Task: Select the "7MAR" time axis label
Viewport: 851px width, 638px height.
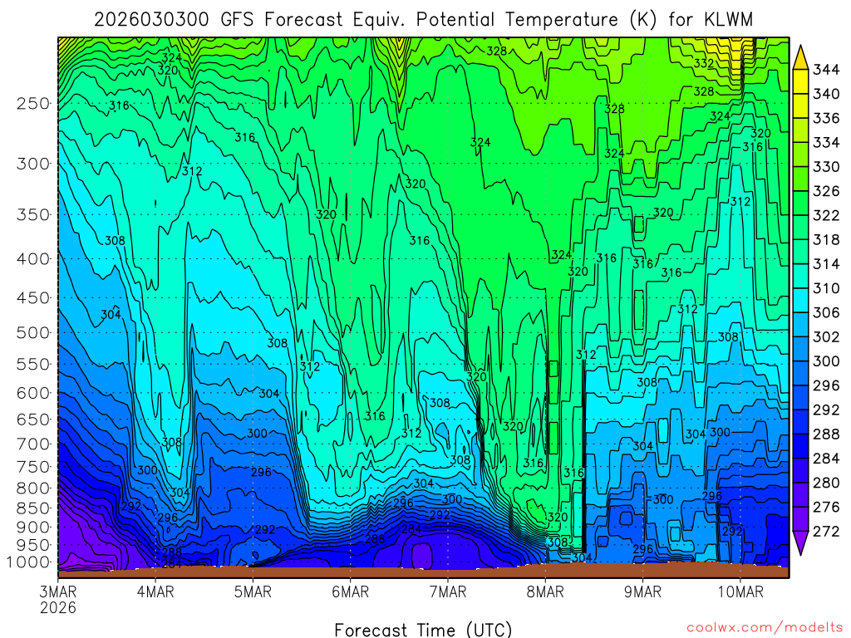Action: [x=448, y=591]
